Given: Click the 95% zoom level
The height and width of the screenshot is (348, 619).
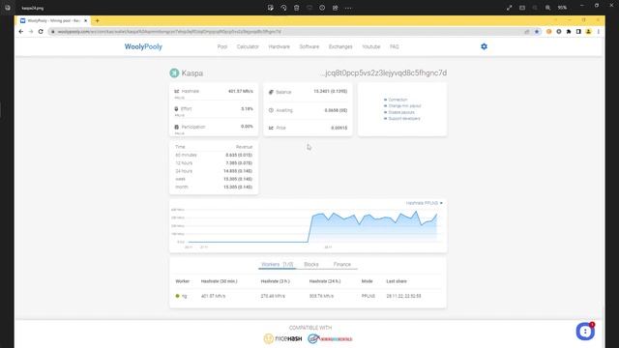Looking at the screenshot, I should point(563,8).
